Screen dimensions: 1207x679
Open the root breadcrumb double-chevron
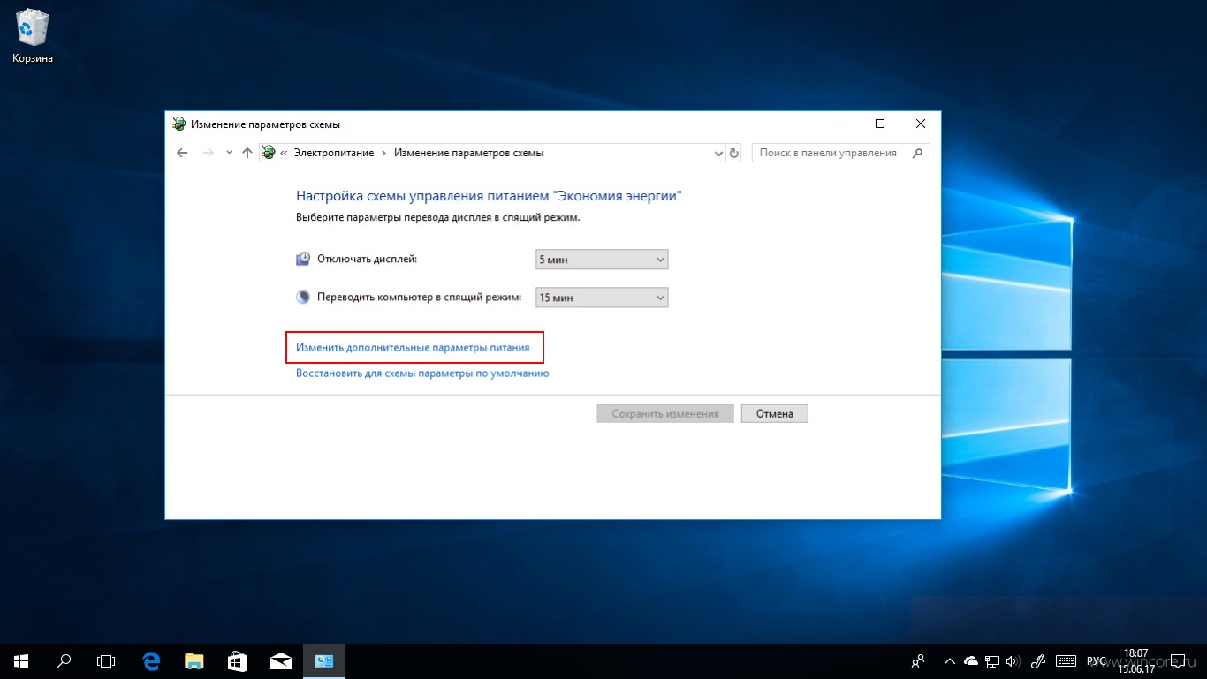click(285, 153)
